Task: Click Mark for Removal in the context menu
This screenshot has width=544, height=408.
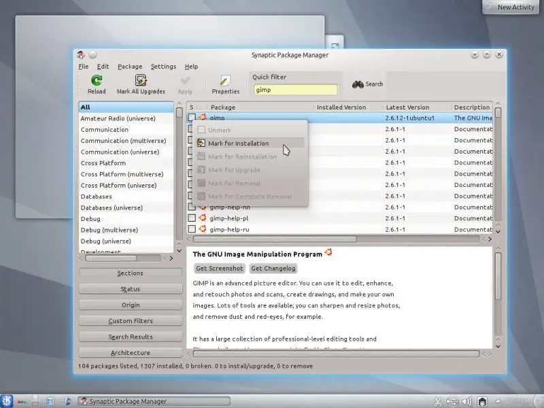Action: [x=250, y=183]
